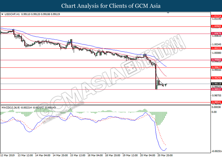Viewport: 222px width, 158px height.
Task: Click the USDCHF,H1 symbol label
Action: click(12, 14)
